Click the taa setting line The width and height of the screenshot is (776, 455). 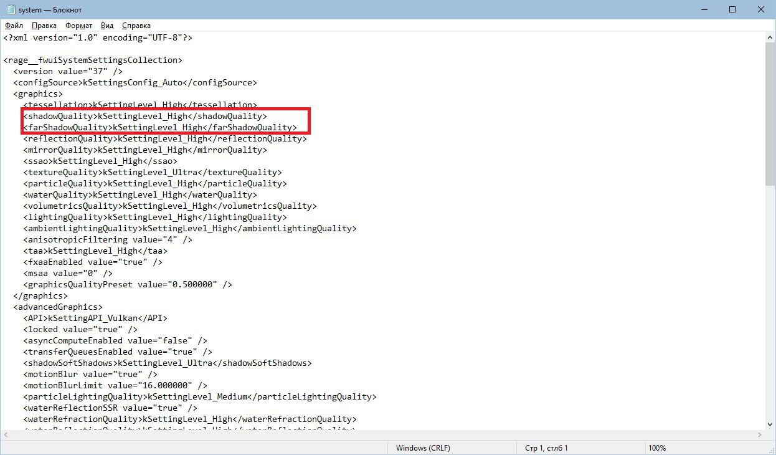pyautogui.click(x=95, y=251)
